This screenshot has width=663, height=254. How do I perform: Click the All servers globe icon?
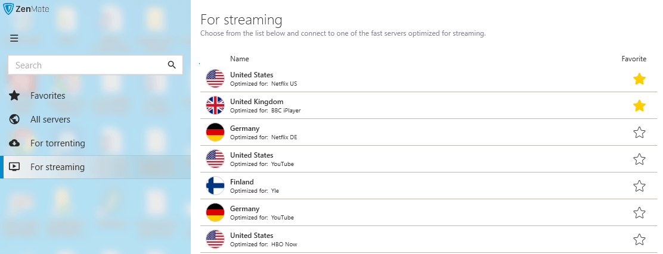pos(14,120)
